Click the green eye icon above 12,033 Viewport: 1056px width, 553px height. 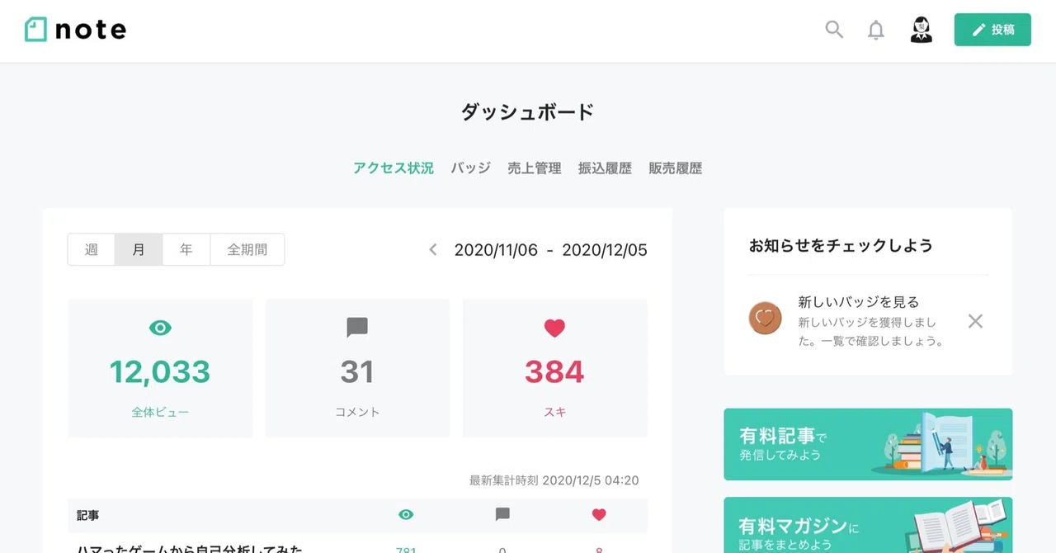coord(160,328)
